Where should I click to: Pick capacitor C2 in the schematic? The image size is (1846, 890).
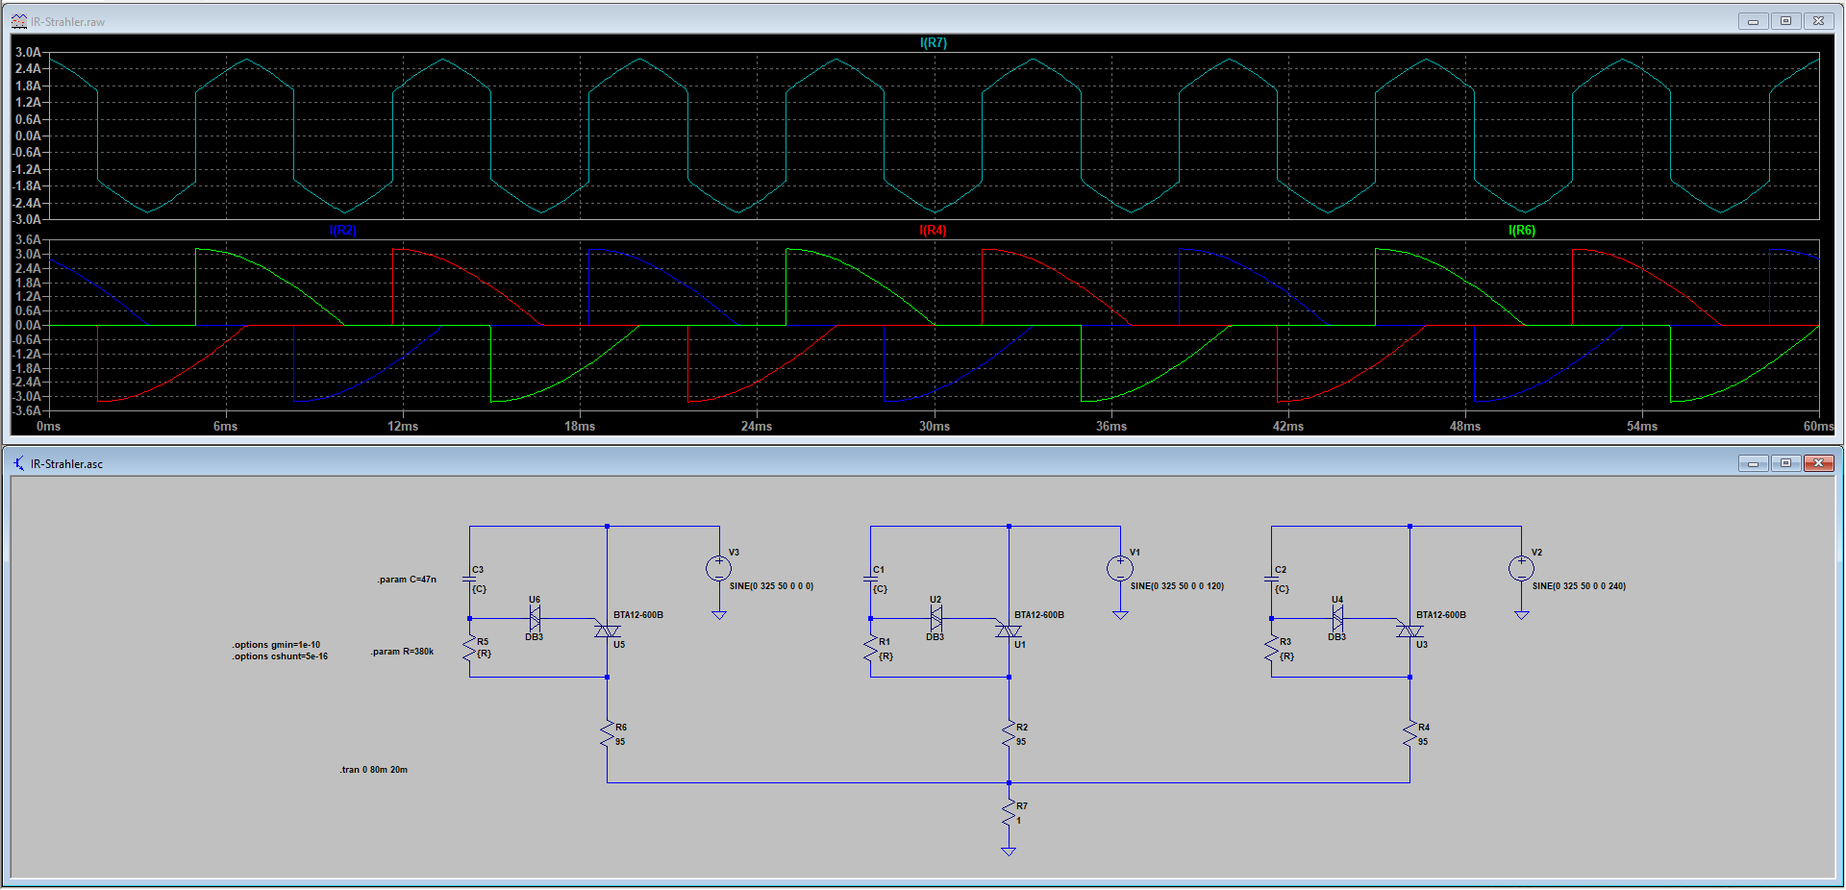pos(1271,579)
